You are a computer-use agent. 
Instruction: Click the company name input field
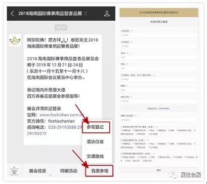click(158, 35)
